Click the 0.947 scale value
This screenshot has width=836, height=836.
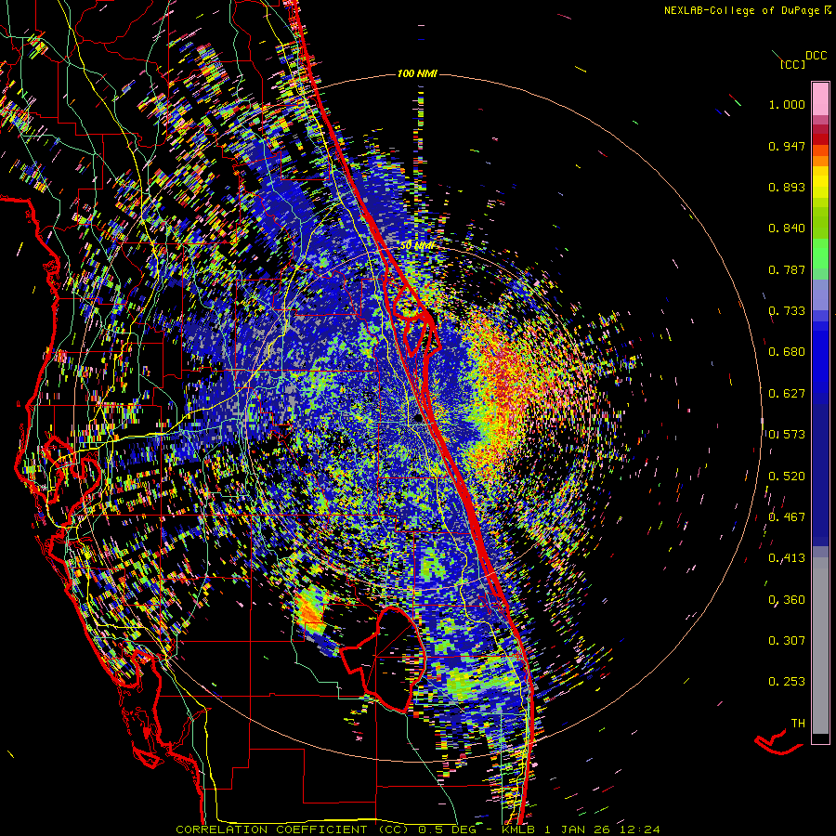(x=787, y=146)
